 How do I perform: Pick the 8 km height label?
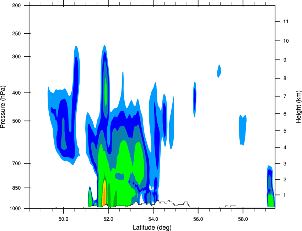point(285,79)
